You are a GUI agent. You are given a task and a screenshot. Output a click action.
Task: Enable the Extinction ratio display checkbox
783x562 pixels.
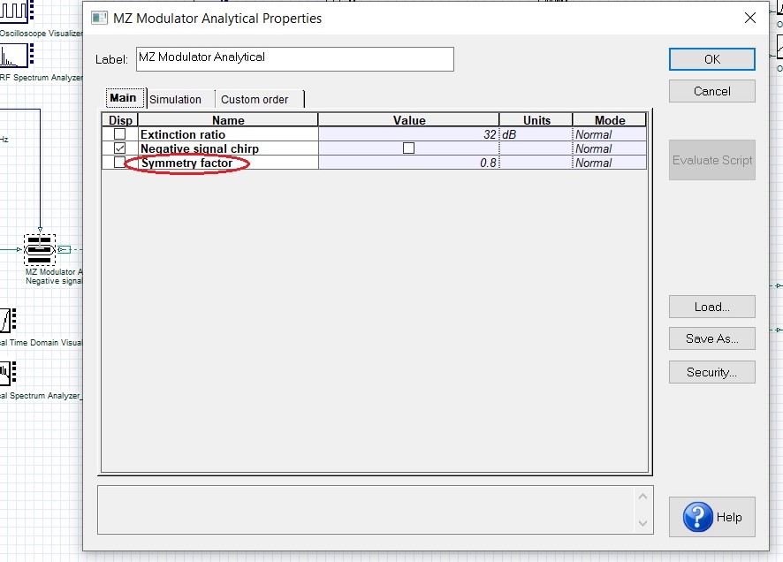click(121, 133)
